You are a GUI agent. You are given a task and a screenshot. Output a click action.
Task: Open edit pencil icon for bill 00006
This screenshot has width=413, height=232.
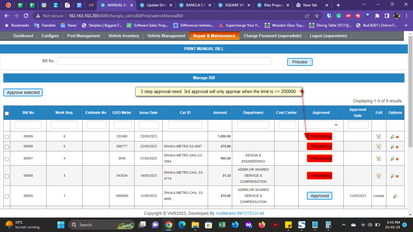pos(379,176)
